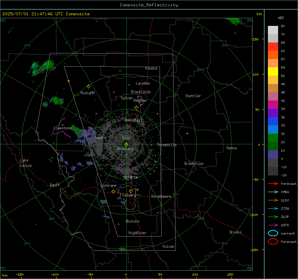Click the HighRiver label
This screenshot has width=298, height=279.
[x=137, y=233]
